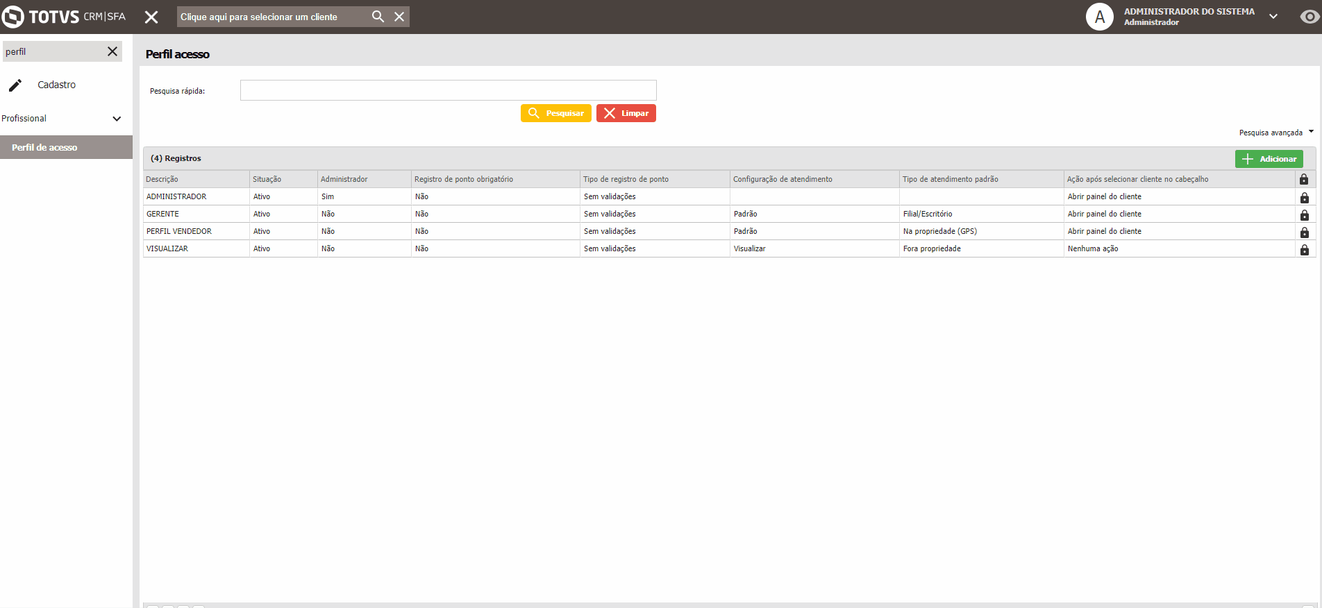Click the lock icon on the PERFIL VENDEDOR row

coord(1304,232)
